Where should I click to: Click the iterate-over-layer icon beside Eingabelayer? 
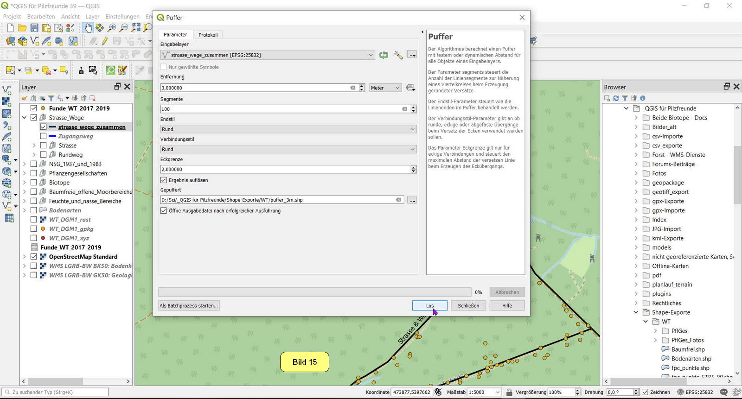[x=384, y=55]
